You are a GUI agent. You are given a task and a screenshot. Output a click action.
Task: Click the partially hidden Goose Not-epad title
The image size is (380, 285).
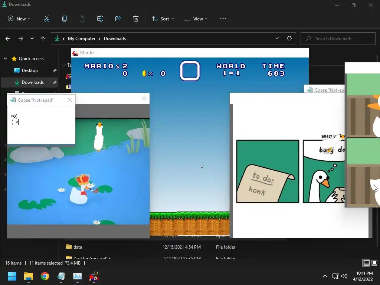click(329, 90)
